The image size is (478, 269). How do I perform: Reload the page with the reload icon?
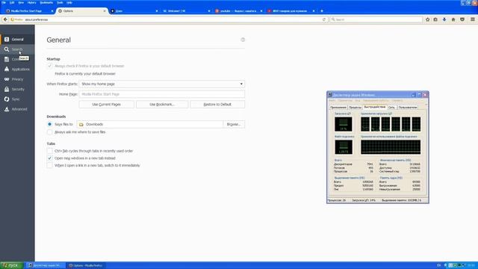[x=323, y=19]
